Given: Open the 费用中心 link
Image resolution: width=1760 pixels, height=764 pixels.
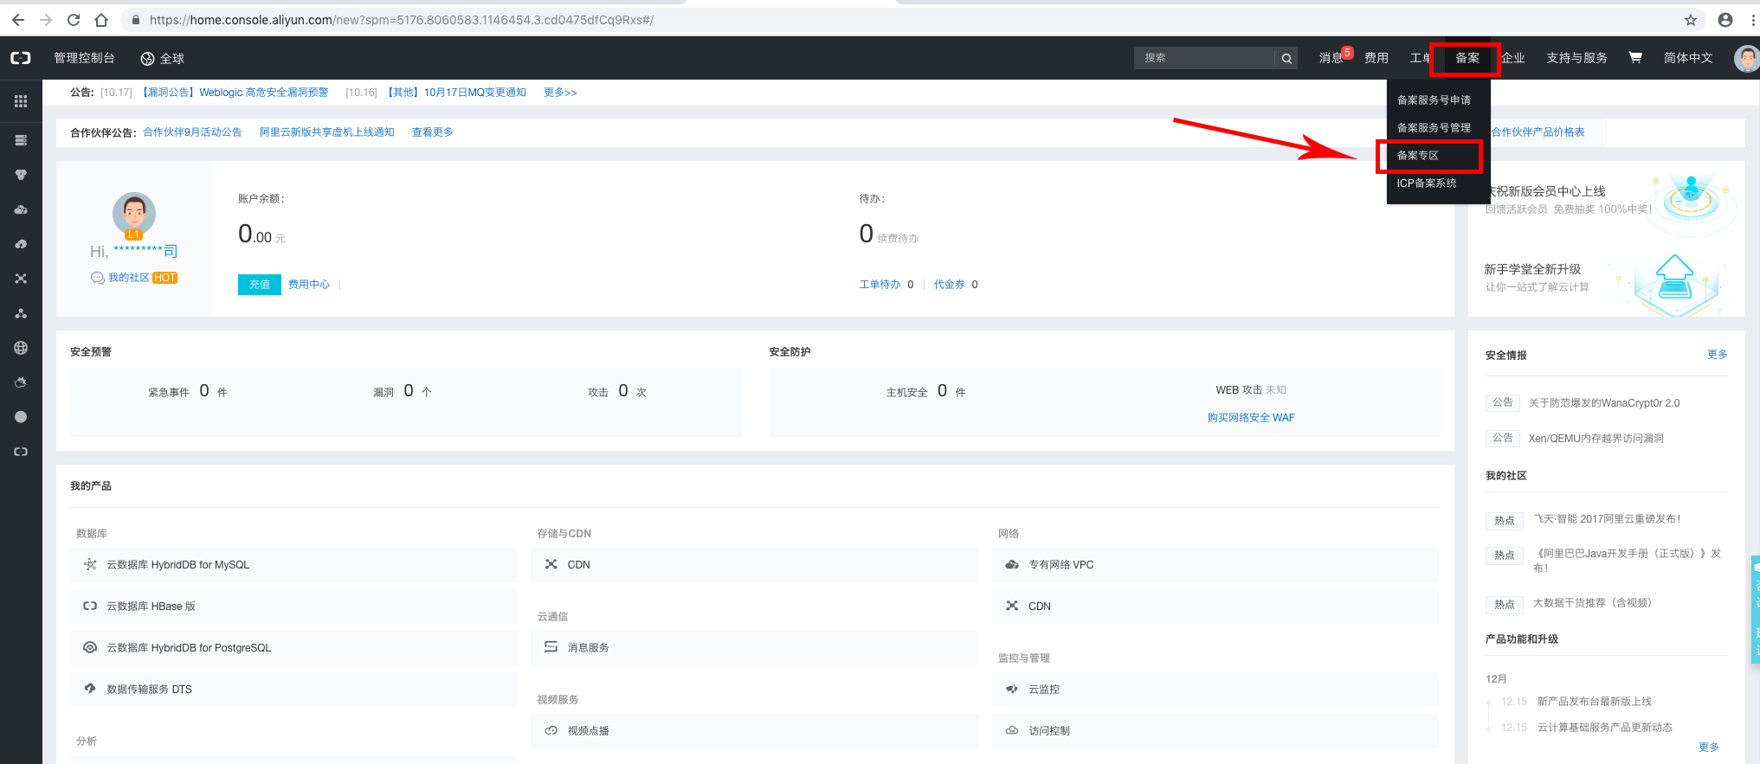Looking at the screenshot, I should (309, 284).
